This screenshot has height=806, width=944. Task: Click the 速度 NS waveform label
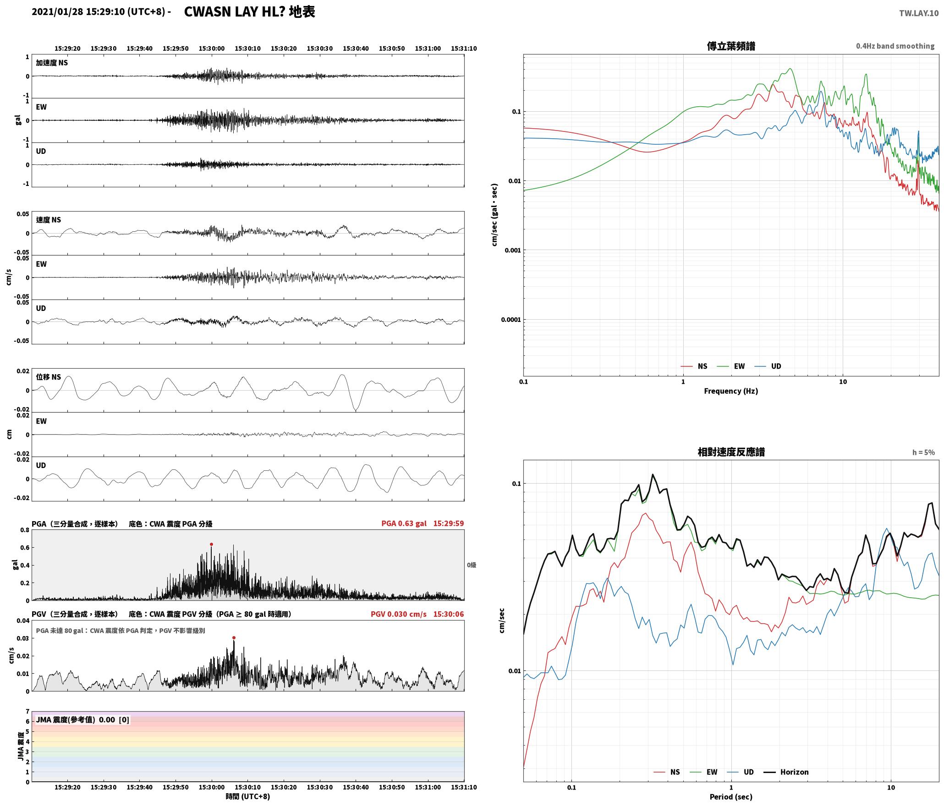(49, 220)
